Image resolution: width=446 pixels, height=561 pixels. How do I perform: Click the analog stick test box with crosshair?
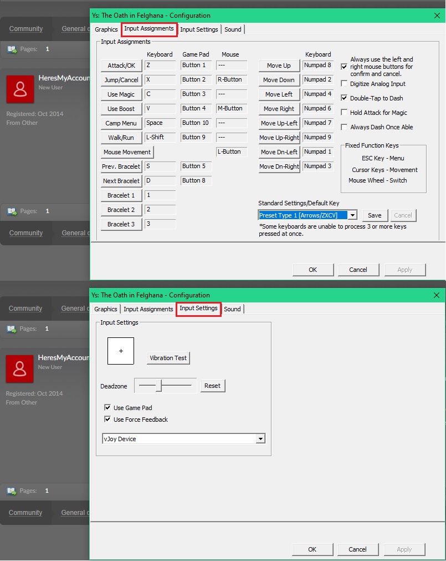click(121, 351)
